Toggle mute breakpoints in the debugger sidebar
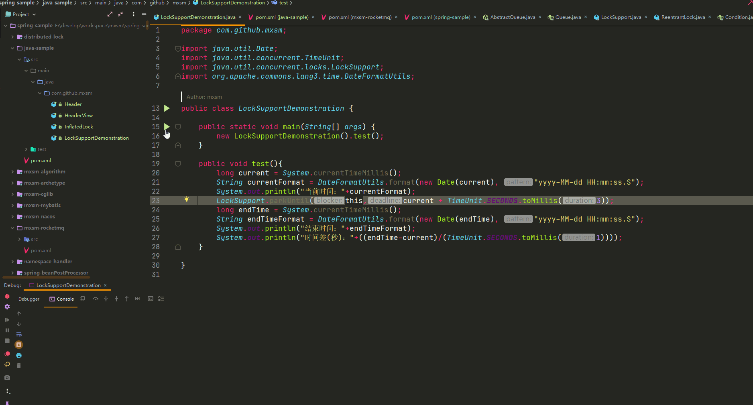The height and width of the screenshot is (405, 753). (x=7, y=364)
